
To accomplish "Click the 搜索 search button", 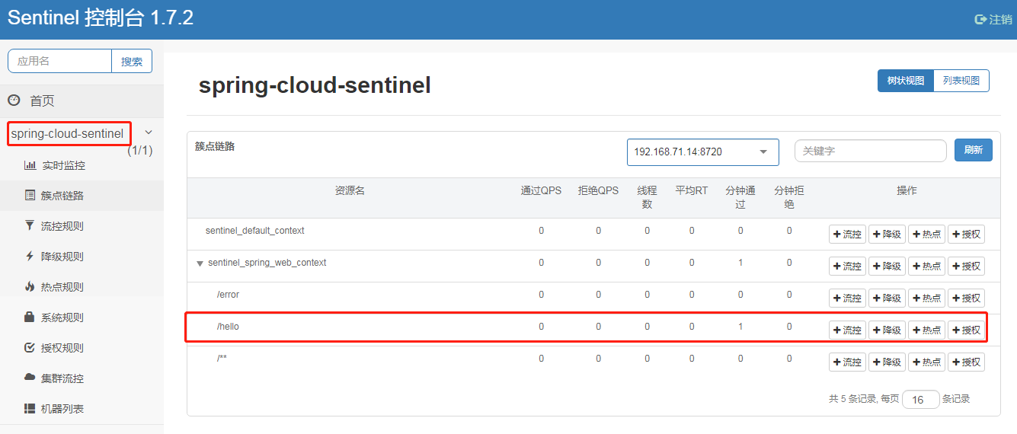I will 132,62.
